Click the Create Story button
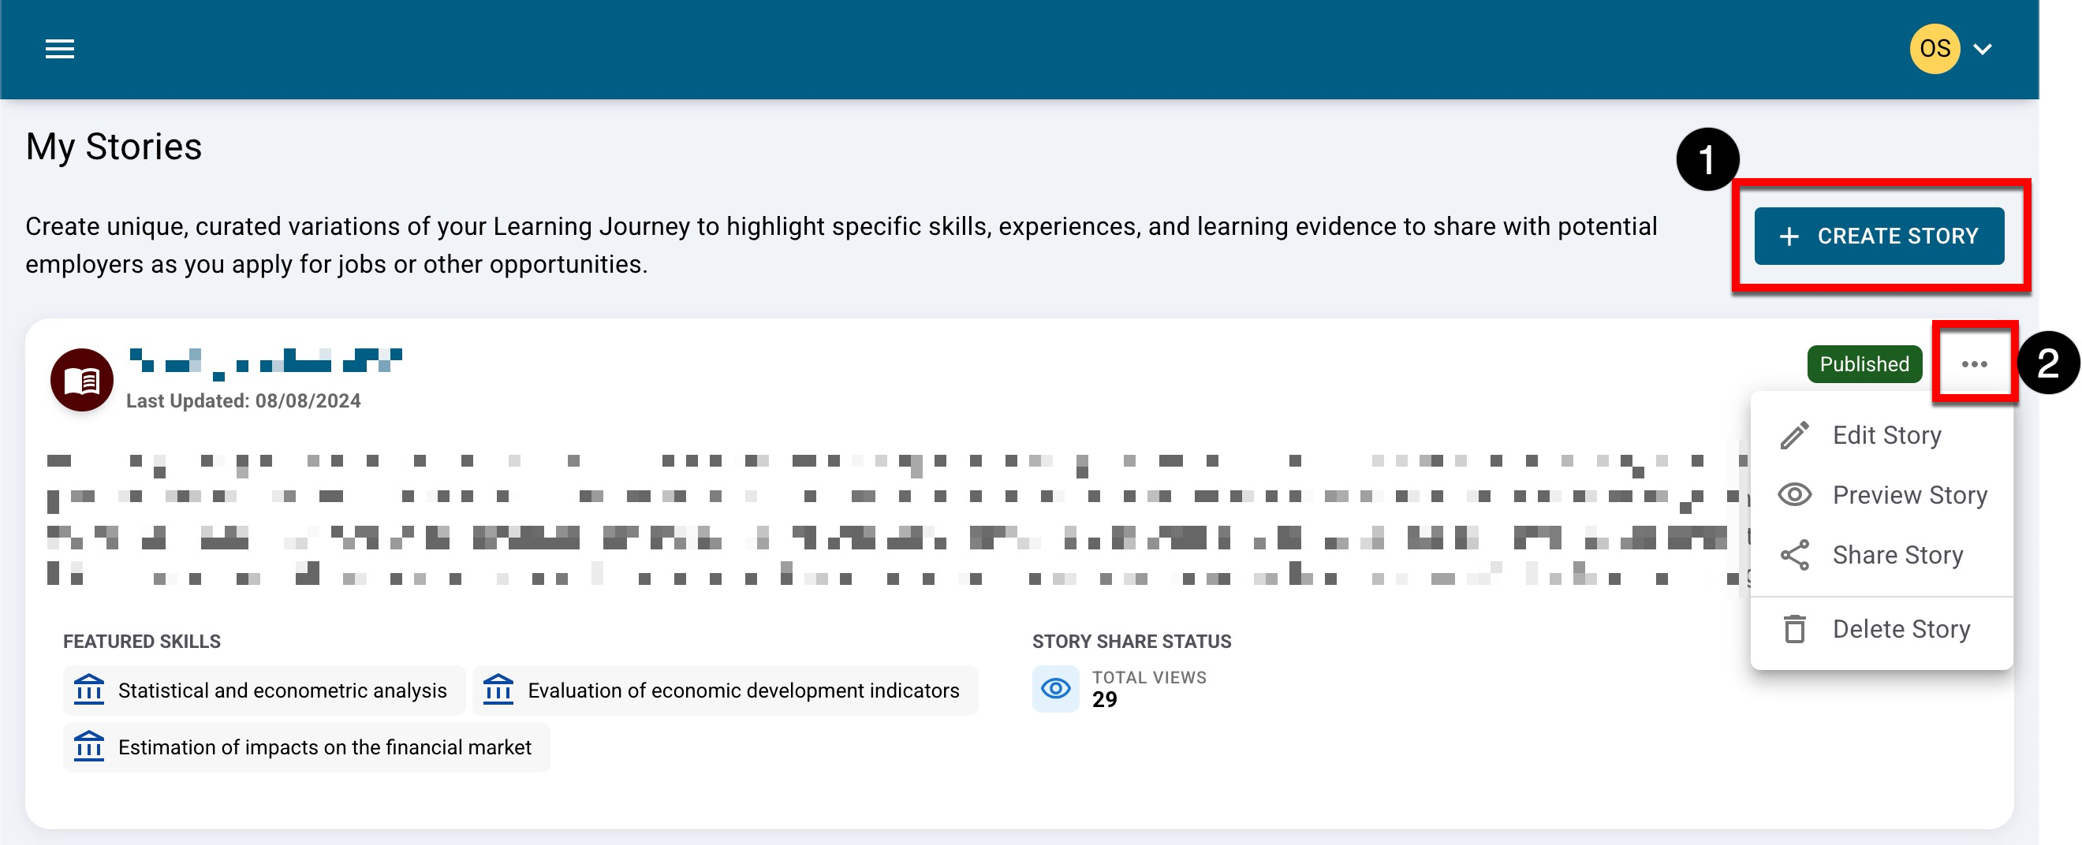Screen dimensions: 2082x845 tap(1879, 236)
